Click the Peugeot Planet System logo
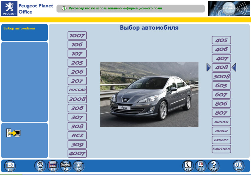251x175 pixels. click(x=229, y=9)
